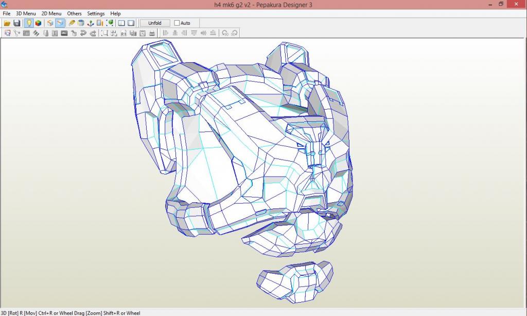The height and width of the screenshot is (316, 527).
Task: Click the blue cylinder icon
Action: click(81, 23)
